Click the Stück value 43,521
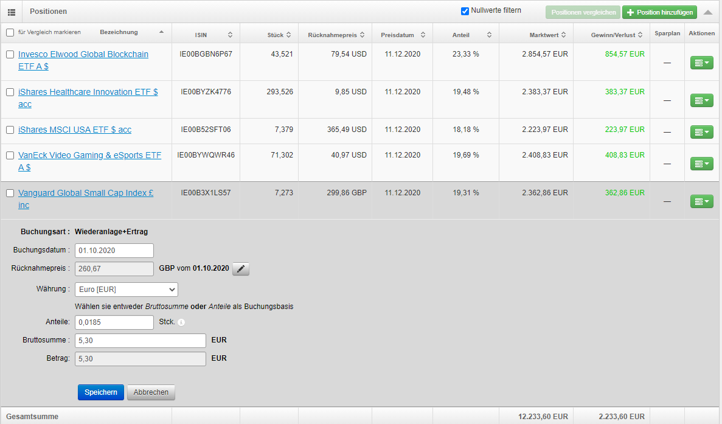This screenshot has height=424, width=722. coord(282,54)
